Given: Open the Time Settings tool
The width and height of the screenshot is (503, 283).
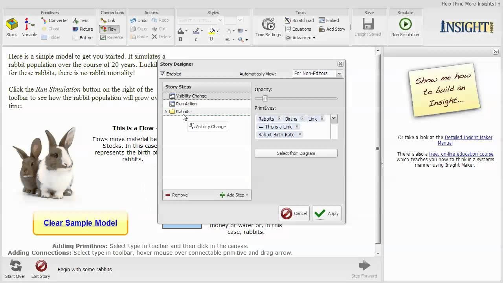Looking at the screenshot, I should click(x=268, y=28).
